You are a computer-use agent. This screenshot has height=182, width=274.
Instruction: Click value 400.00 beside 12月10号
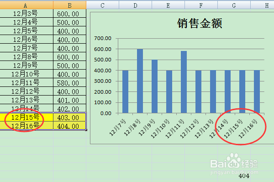69,74
